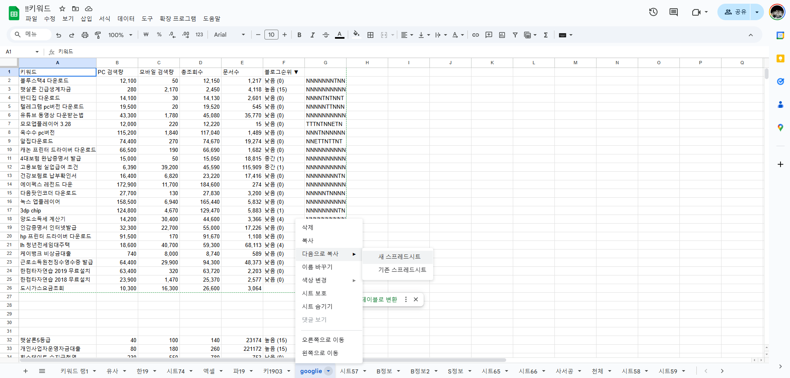The image size is (790, 378).
Task: Open the text color picker
Action: [340, 35]
